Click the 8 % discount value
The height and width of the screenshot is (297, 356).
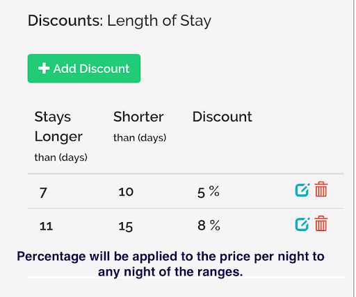pos(209,225)
